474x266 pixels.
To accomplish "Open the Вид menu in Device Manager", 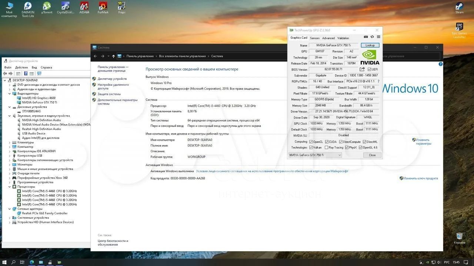I will point(34,68).
